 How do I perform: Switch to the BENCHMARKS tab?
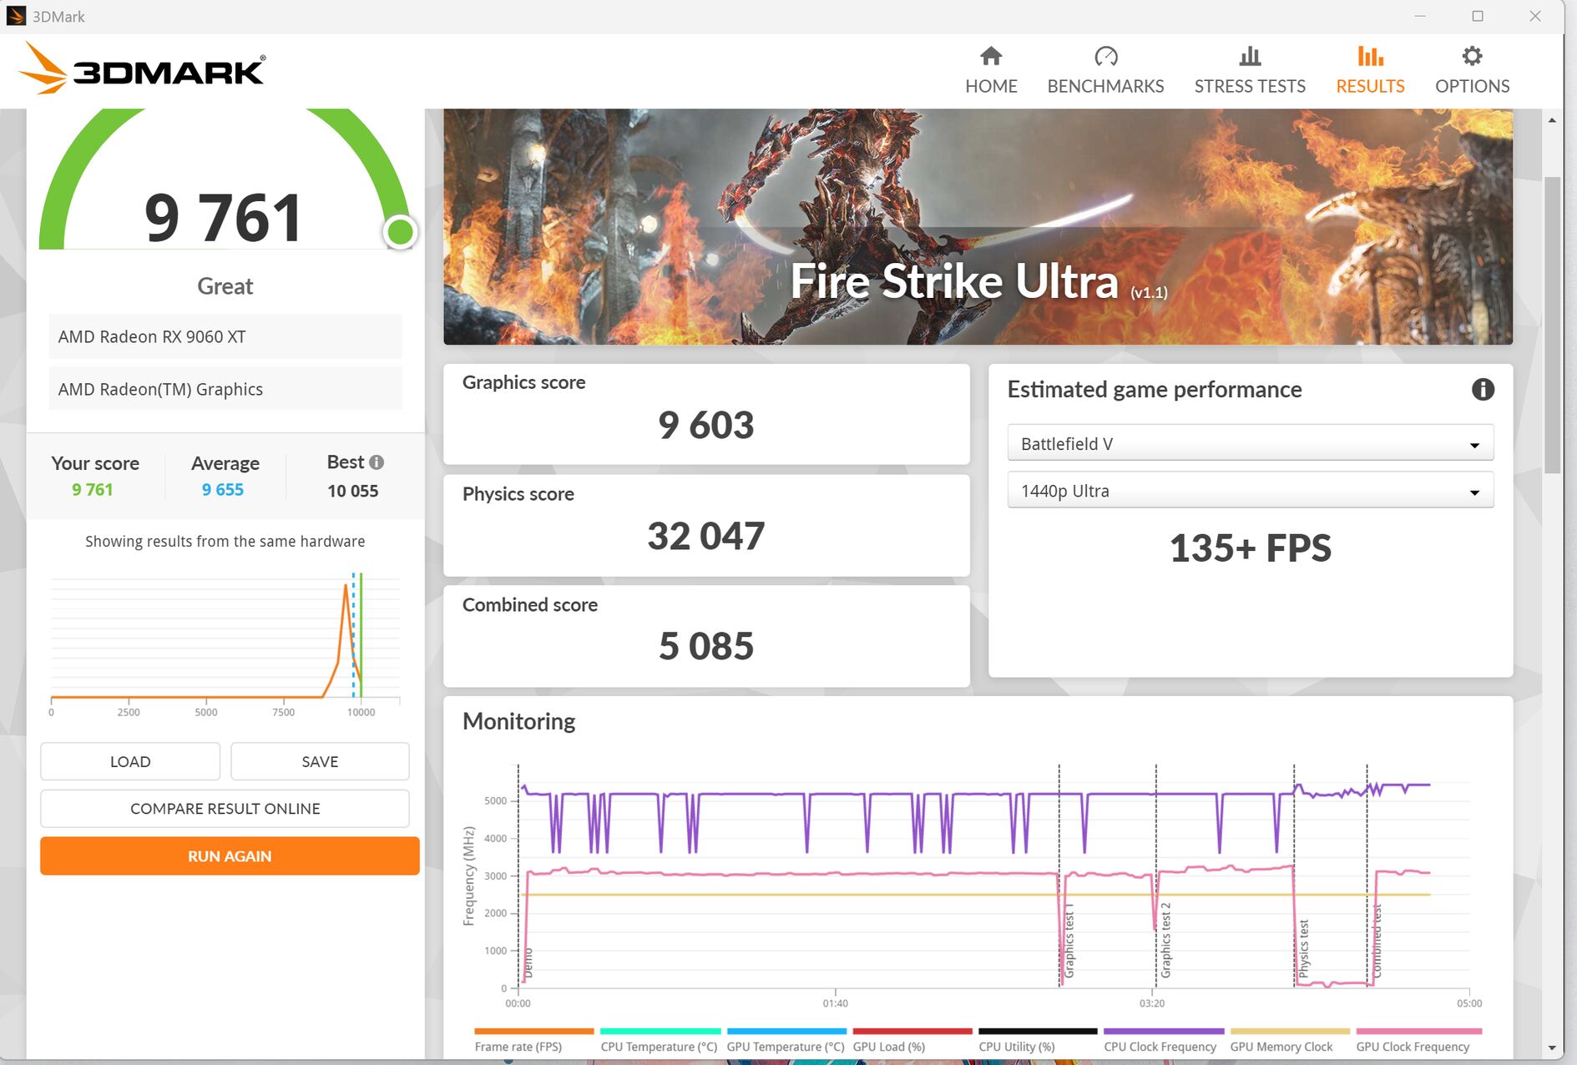click(1105, 69)
